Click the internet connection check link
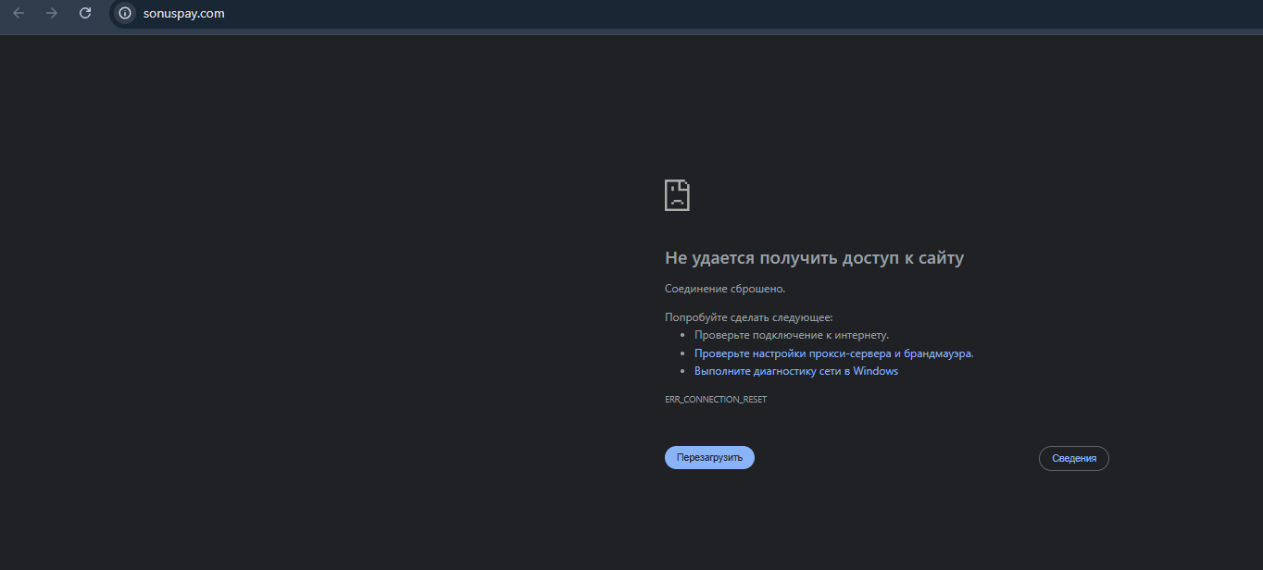Viewport: 1263px width, 570px height. point(792,334)
